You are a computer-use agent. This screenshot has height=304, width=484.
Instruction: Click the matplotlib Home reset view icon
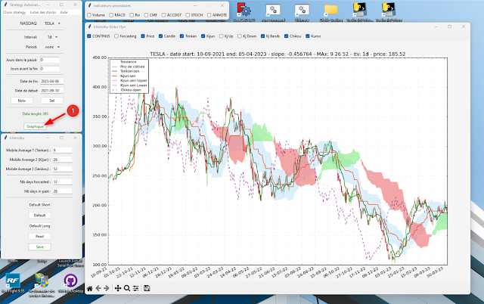tap(91, 288)
